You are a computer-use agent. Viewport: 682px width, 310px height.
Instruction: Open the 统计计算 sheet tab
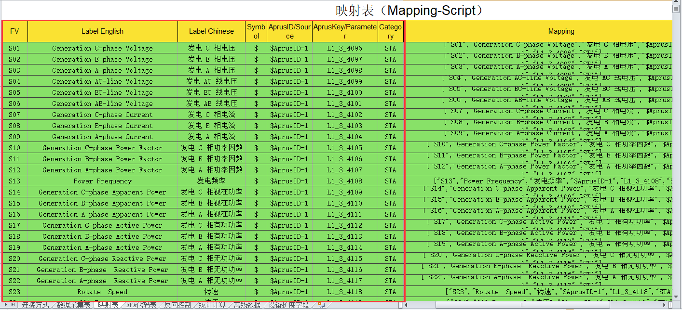[212, 305]
